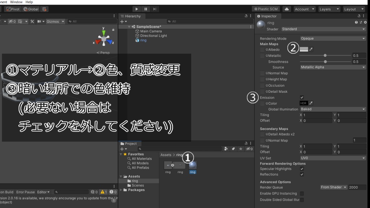Viewport: 370px width, 208px height.
Task: Open the Source Metallic Alpha dropdown
Action: (333, 67)
